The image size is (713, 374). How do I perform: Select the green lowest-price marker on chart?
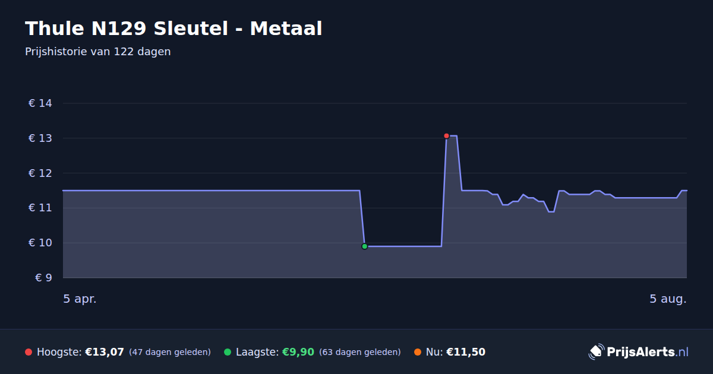(364, 246)
